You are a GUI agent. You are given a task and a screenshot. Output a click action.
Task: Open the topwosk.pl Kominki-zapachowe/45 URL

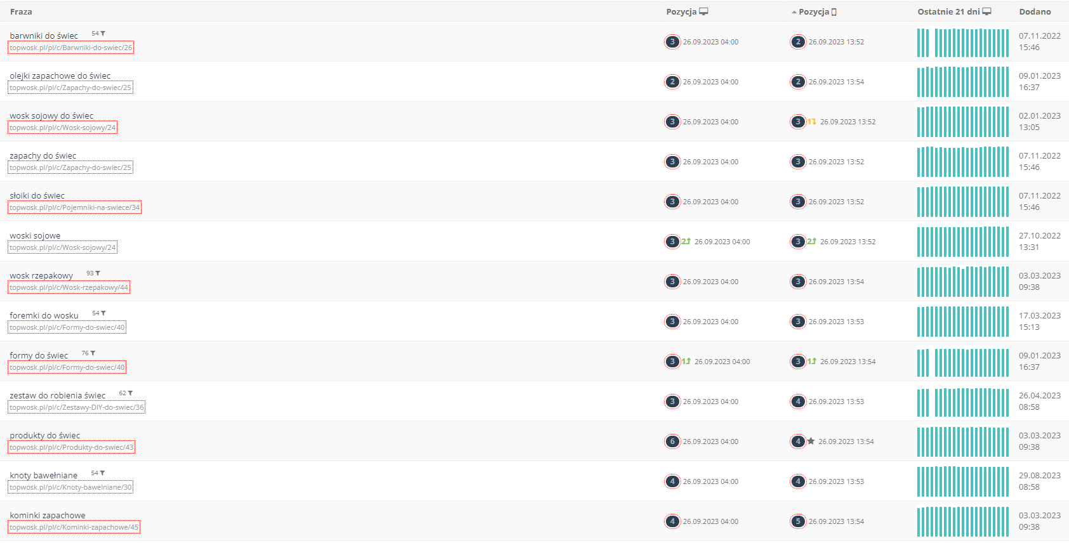(74, 527)
